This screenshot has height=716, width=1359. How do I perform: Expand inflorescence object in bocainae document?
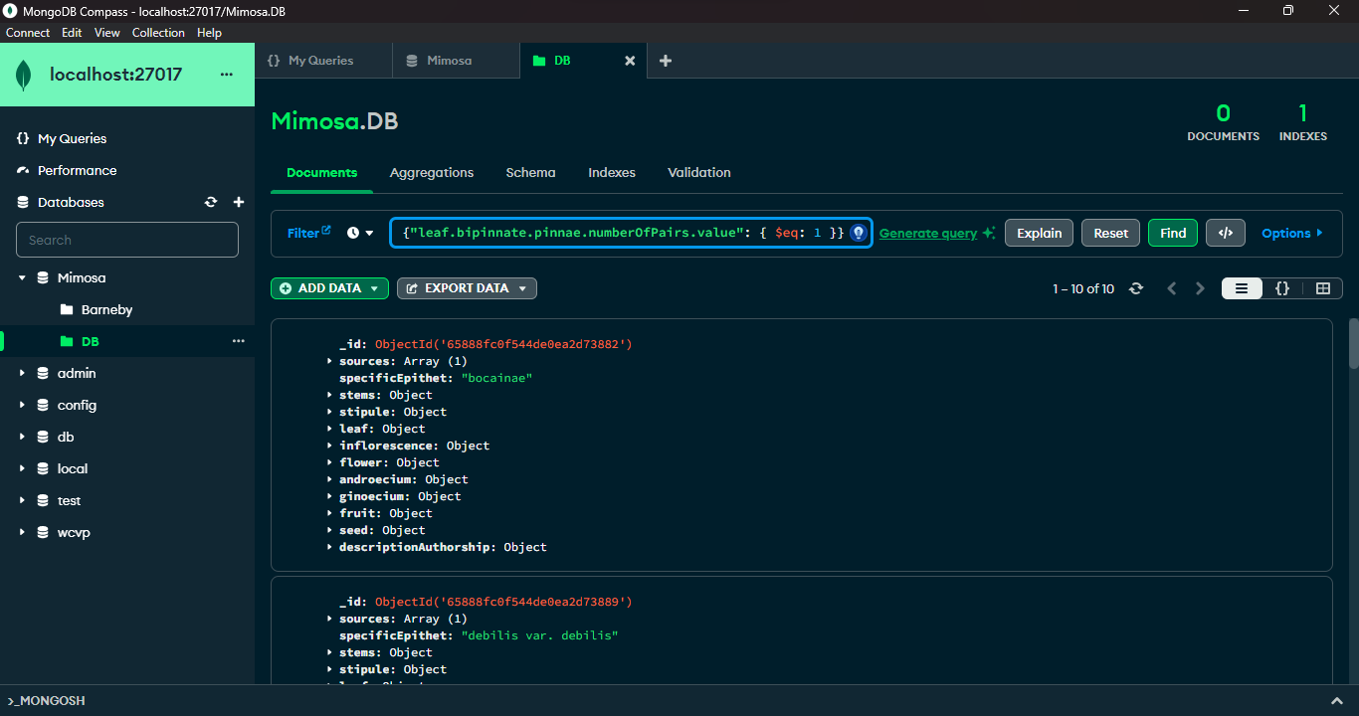point(329,446)
